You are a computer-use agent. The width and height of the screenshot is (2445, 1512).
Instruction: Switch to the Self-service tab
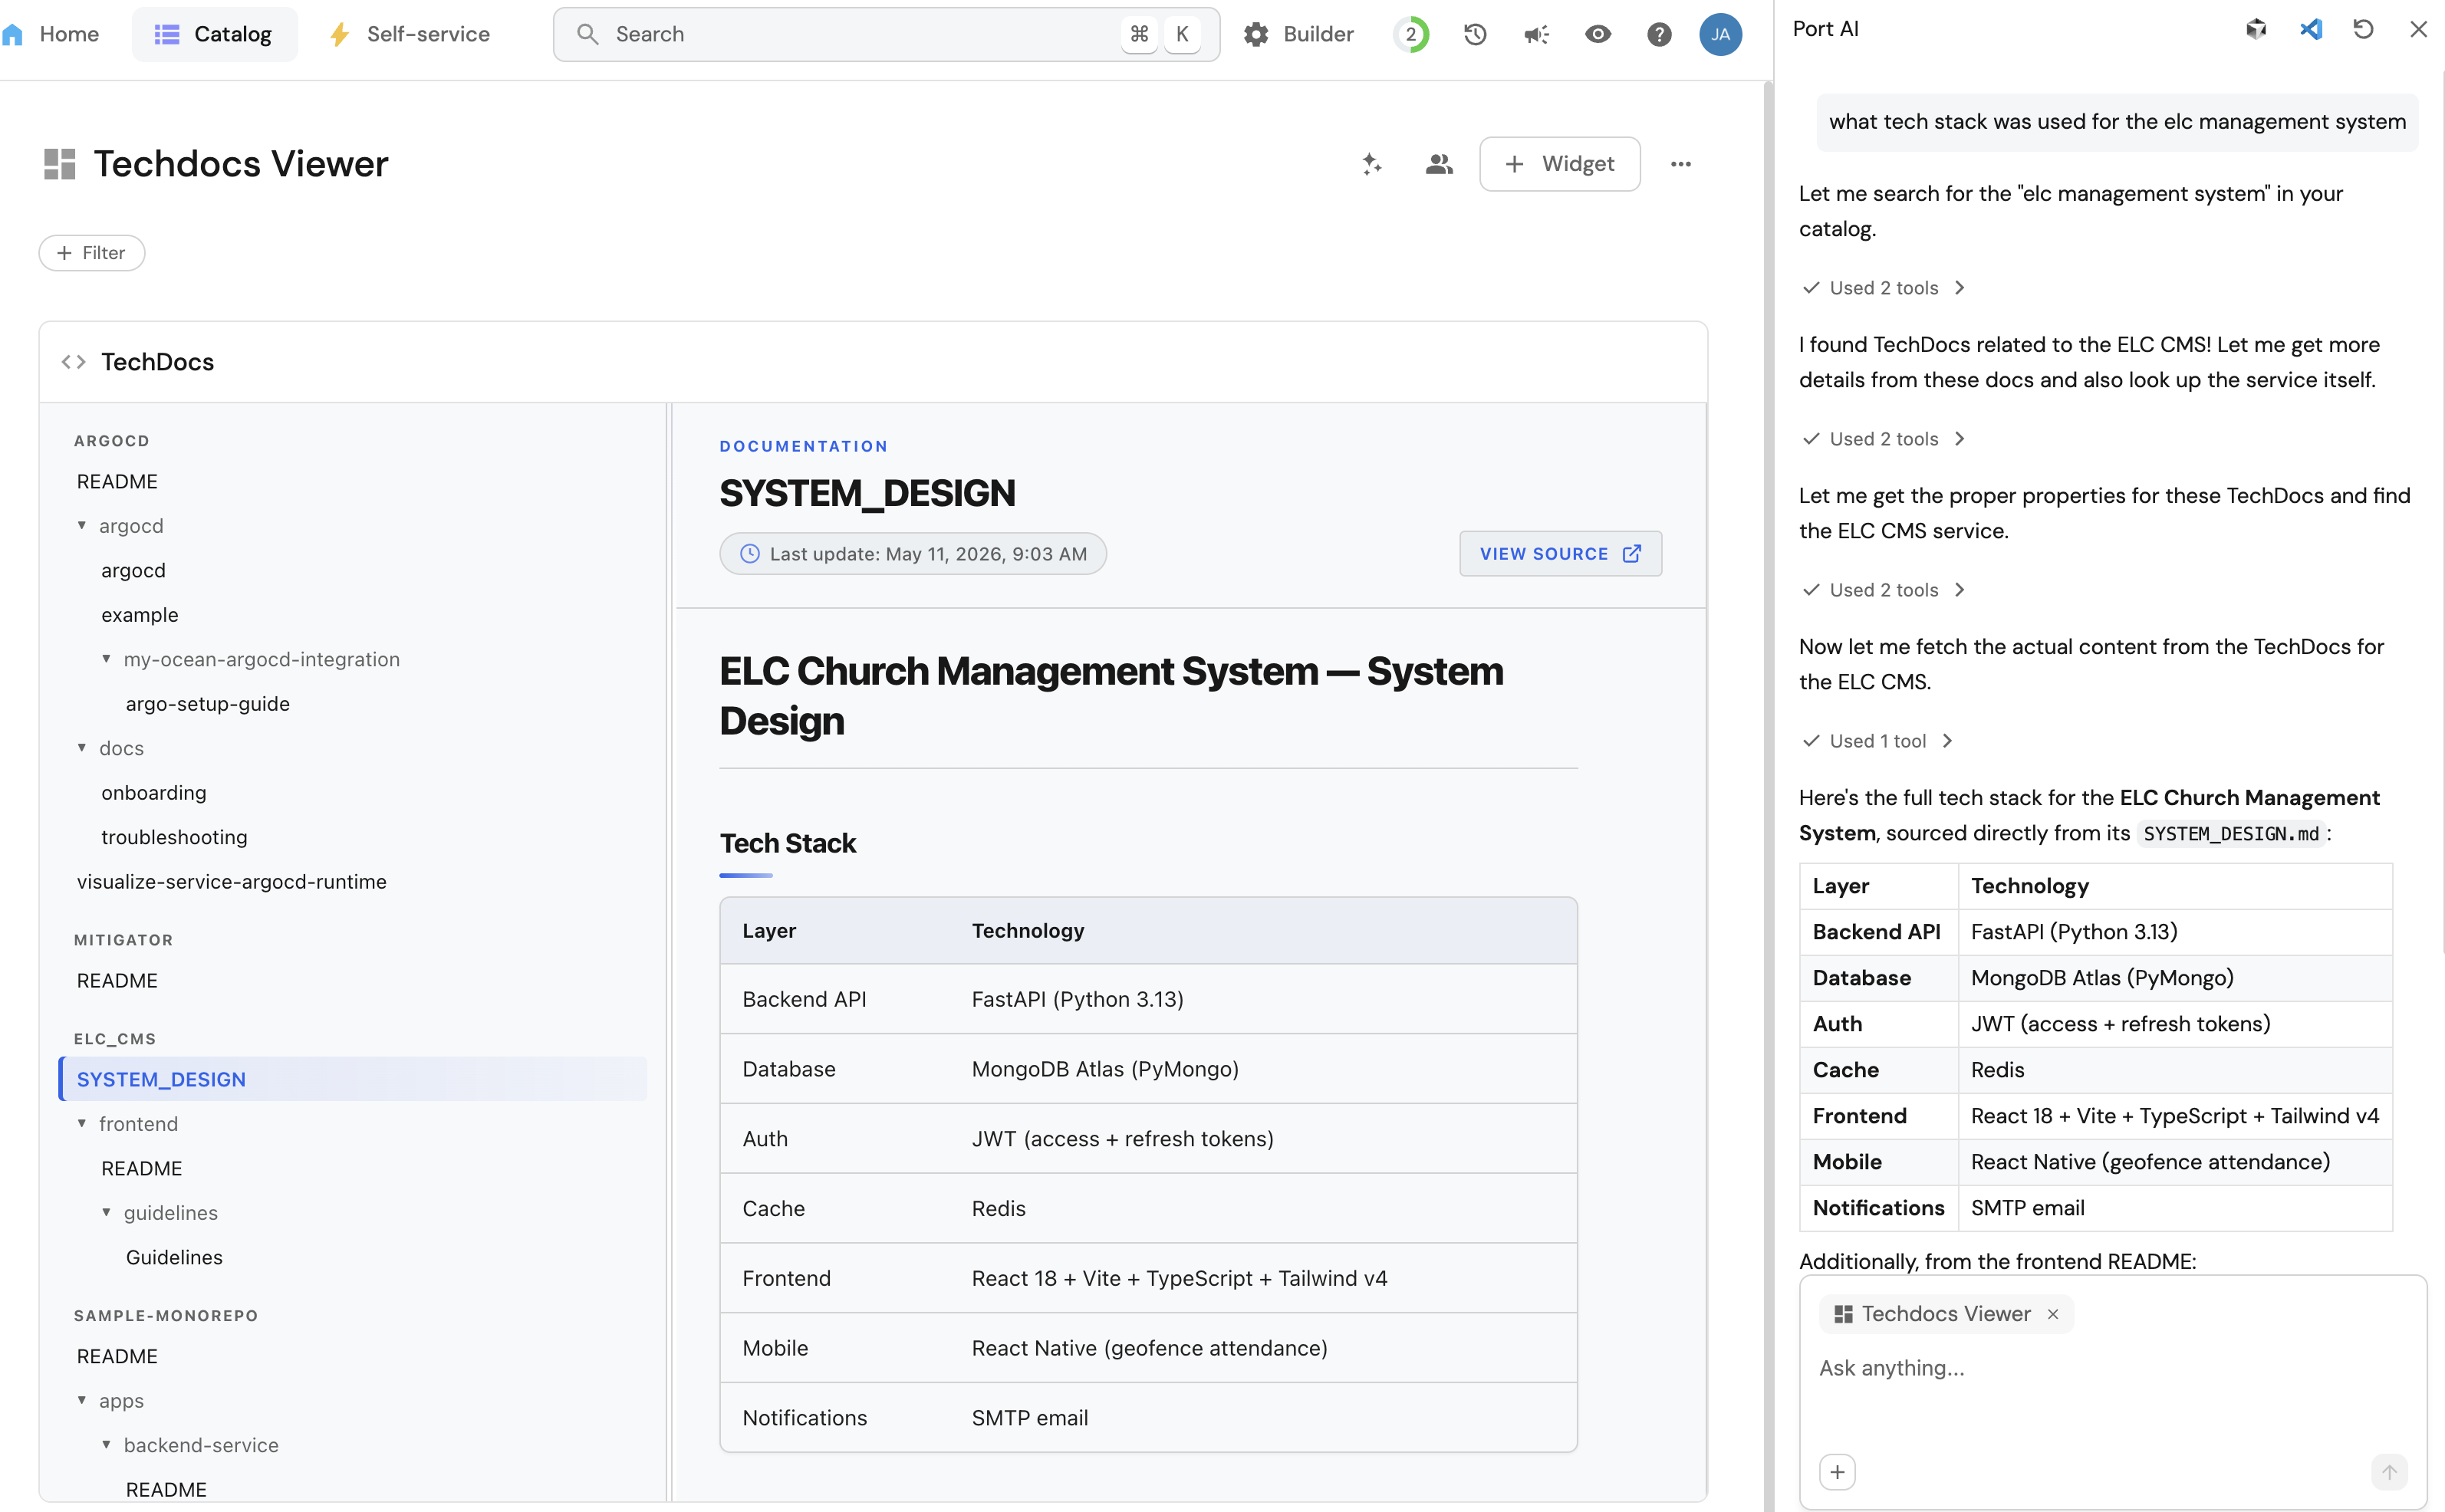[410, 34]
